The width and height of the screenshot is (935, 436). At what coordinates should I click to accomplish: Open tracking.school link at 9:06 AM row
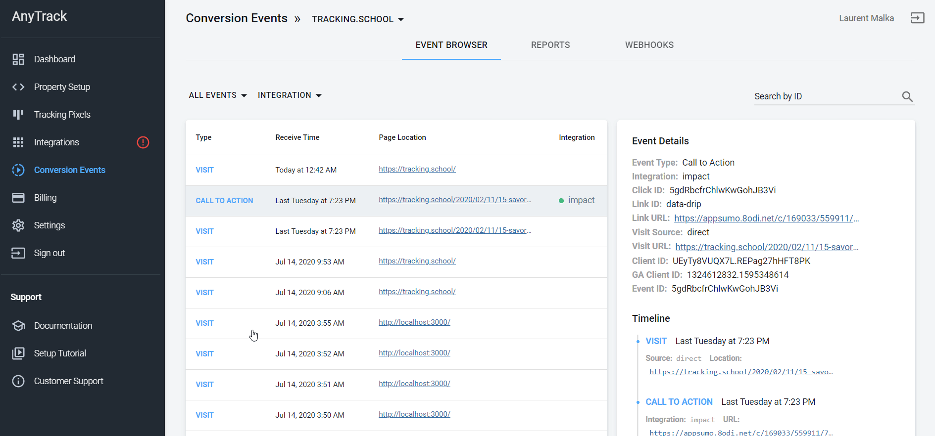pyautogui.click(x=417, y=292)
